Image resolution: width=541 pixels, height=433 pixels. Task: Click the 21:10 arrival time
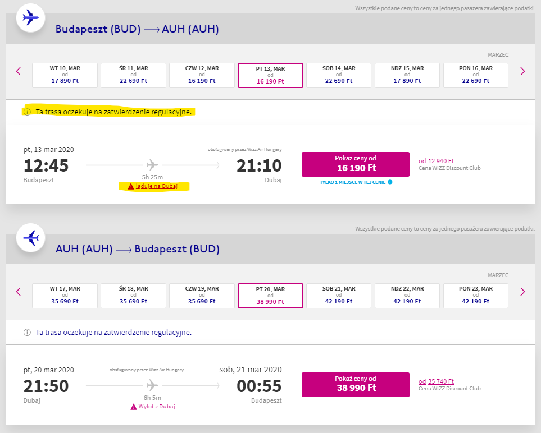point(259,165)
